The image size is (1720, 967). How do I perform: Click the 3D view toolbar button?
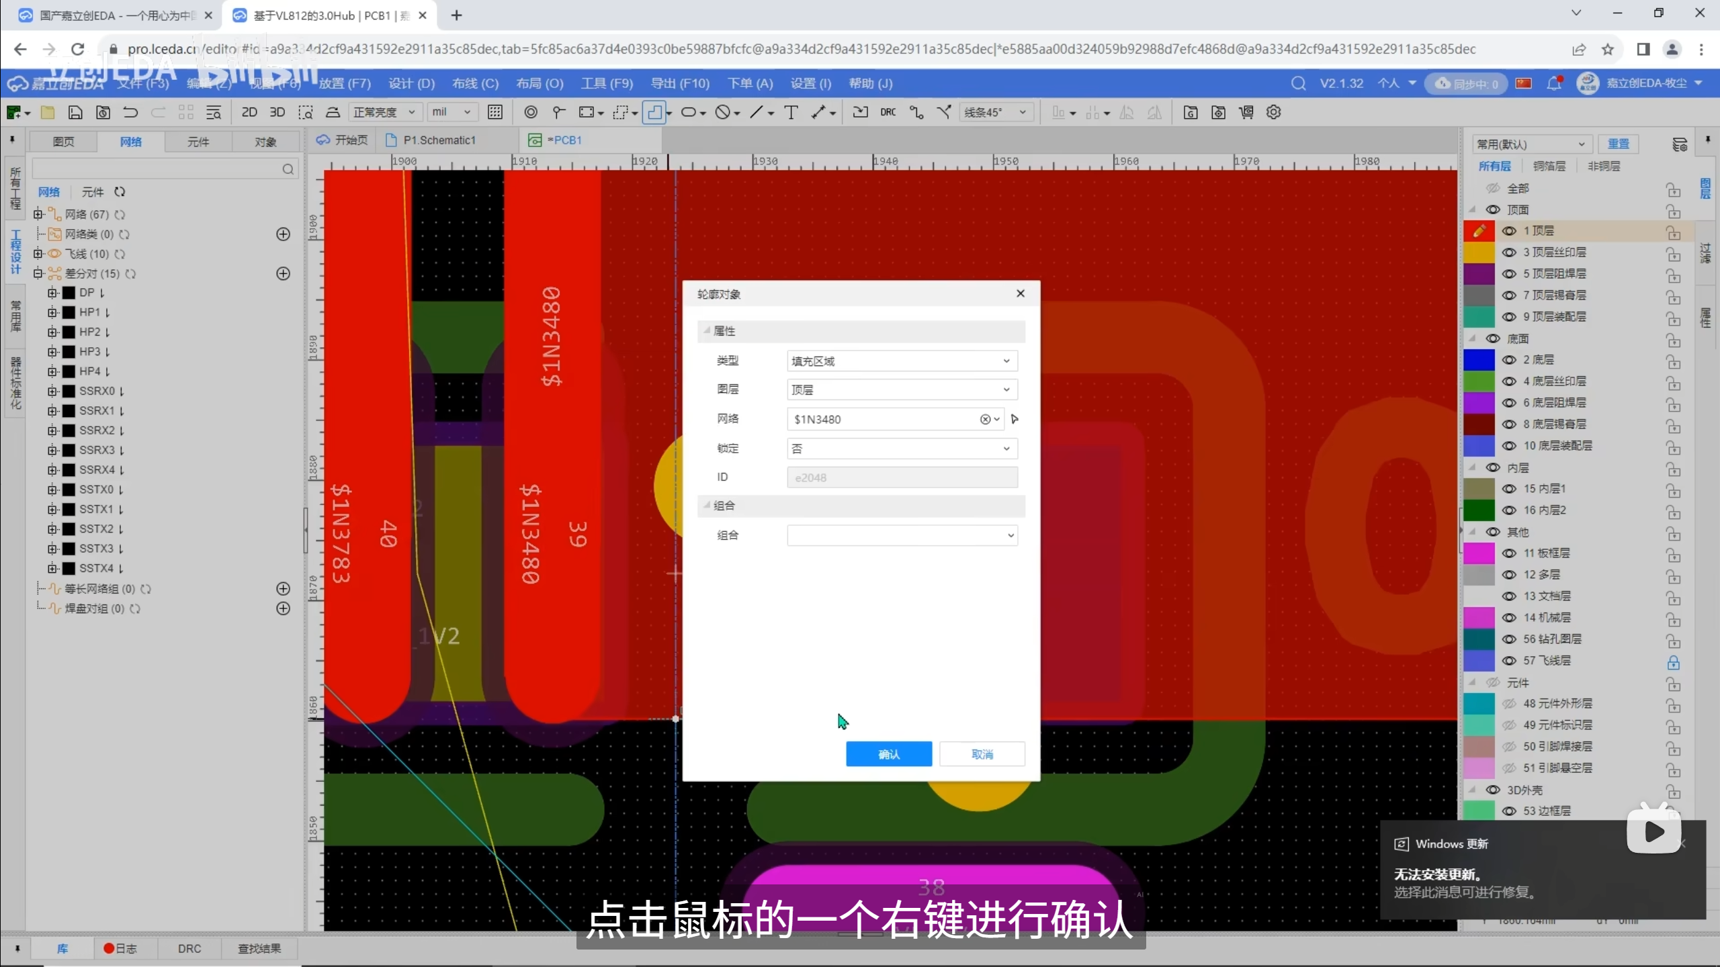[277, 112]
